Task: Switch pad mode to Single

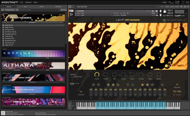Action: click(77, 83)
